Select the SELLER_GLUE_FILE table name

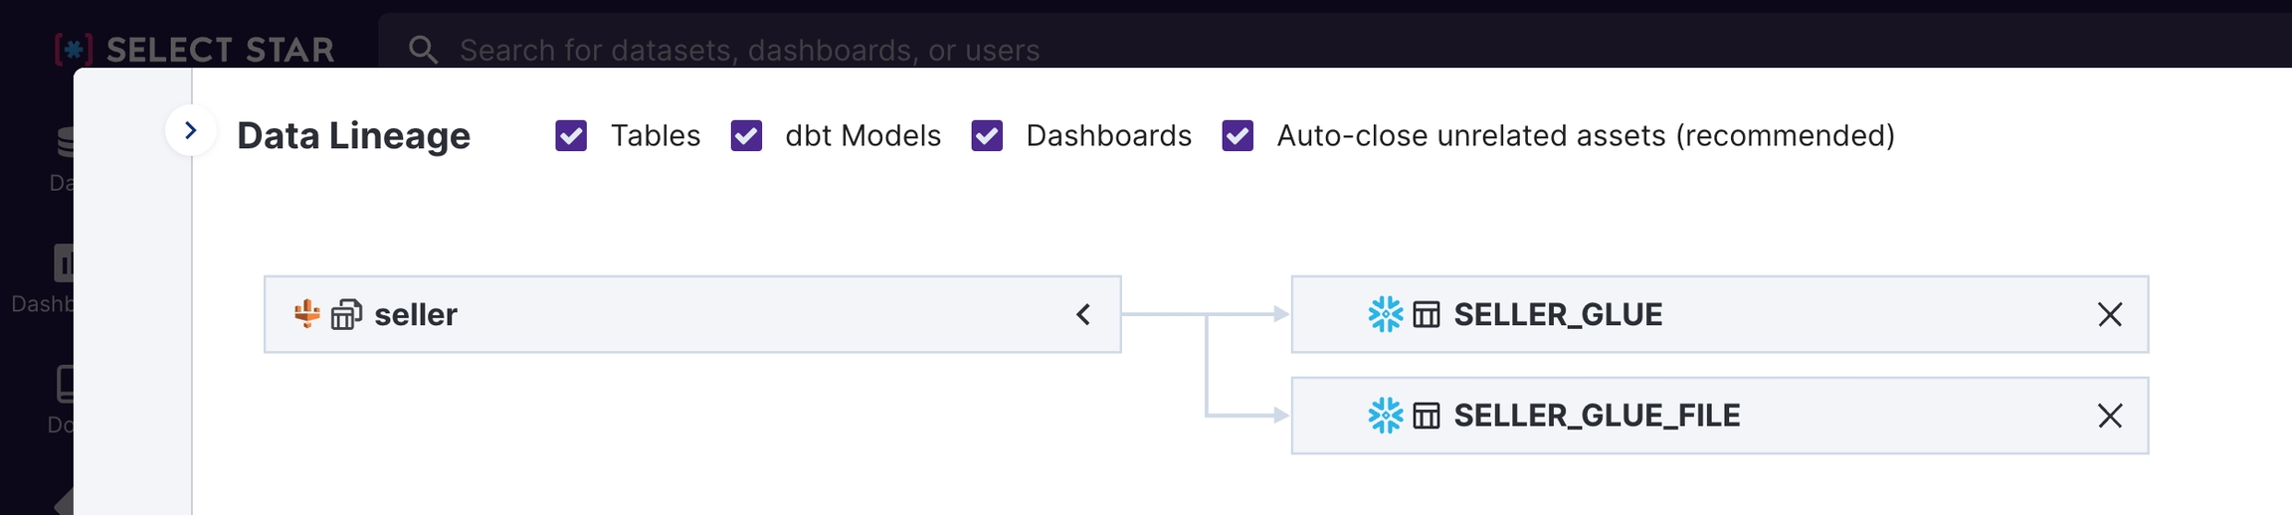[1597, 416]
